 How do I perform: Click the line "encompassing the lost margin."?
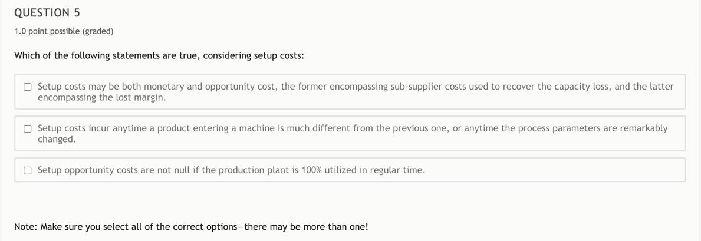pyautogui.click(x=101, y=98)
